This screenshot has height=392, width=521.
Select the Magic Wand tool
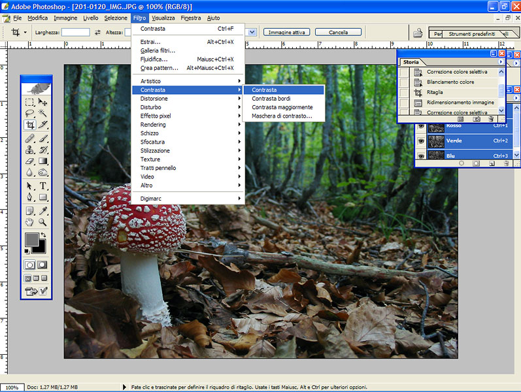click(x=43, y=114)
